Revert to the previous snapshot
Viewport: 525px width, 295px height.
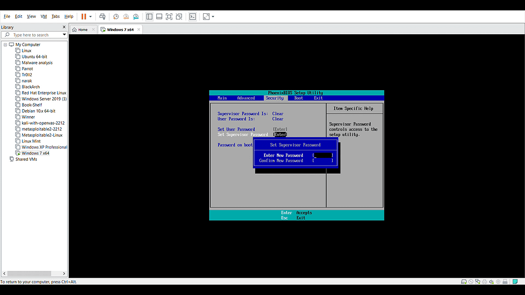126,16
